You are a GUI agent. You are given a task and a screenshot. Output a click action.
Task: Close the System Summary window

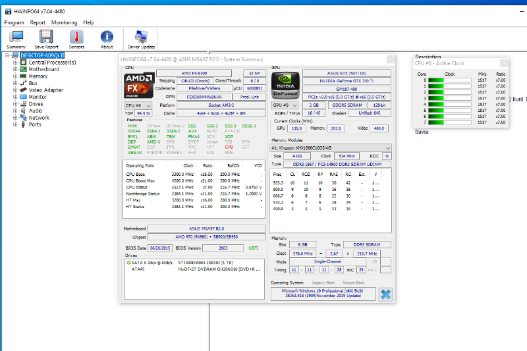point(391,59)
